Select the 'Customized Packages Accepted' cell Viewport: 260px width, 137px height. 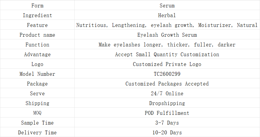click(167, 84)
